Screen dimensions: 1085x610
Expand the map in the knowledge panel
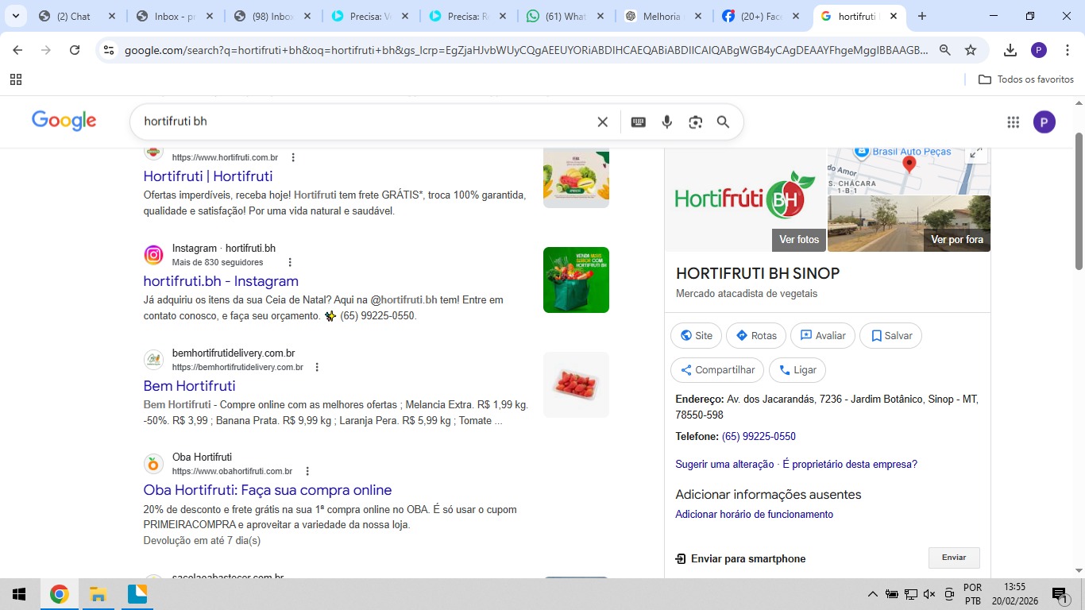976,152
